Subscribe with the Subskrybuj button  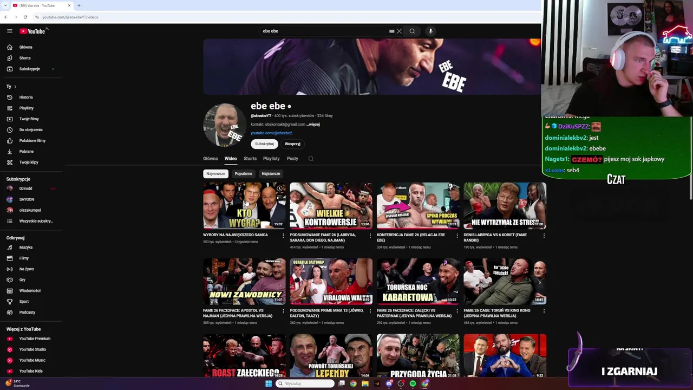264,144
